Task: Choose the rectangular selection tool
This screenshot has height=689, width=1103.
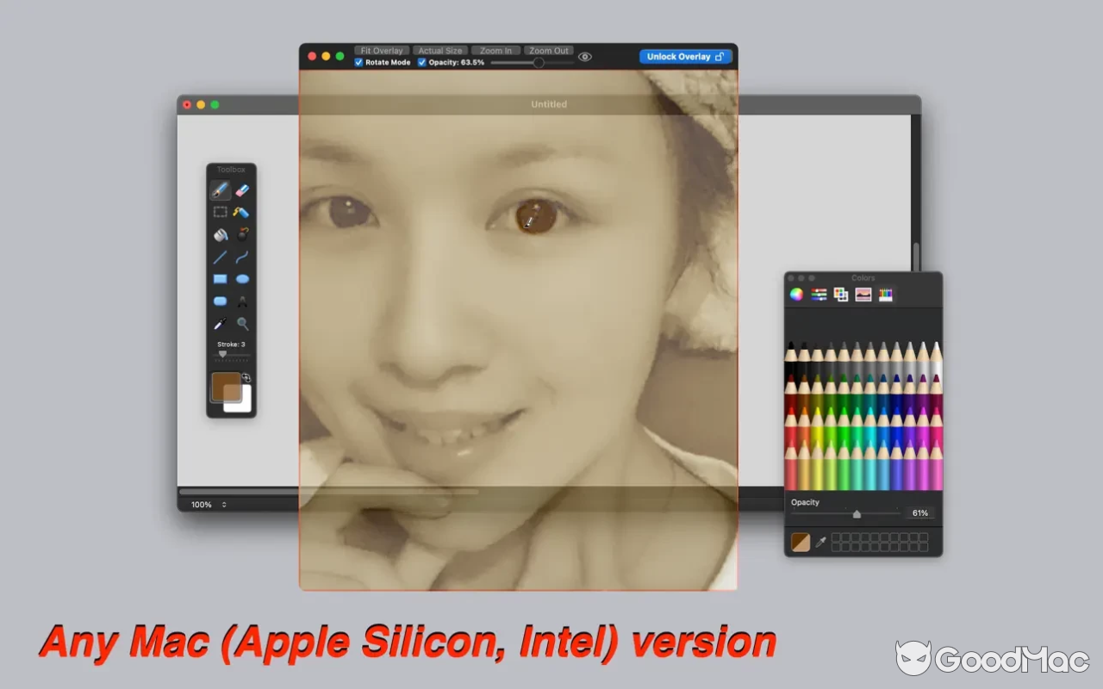Action: (218, 211)
